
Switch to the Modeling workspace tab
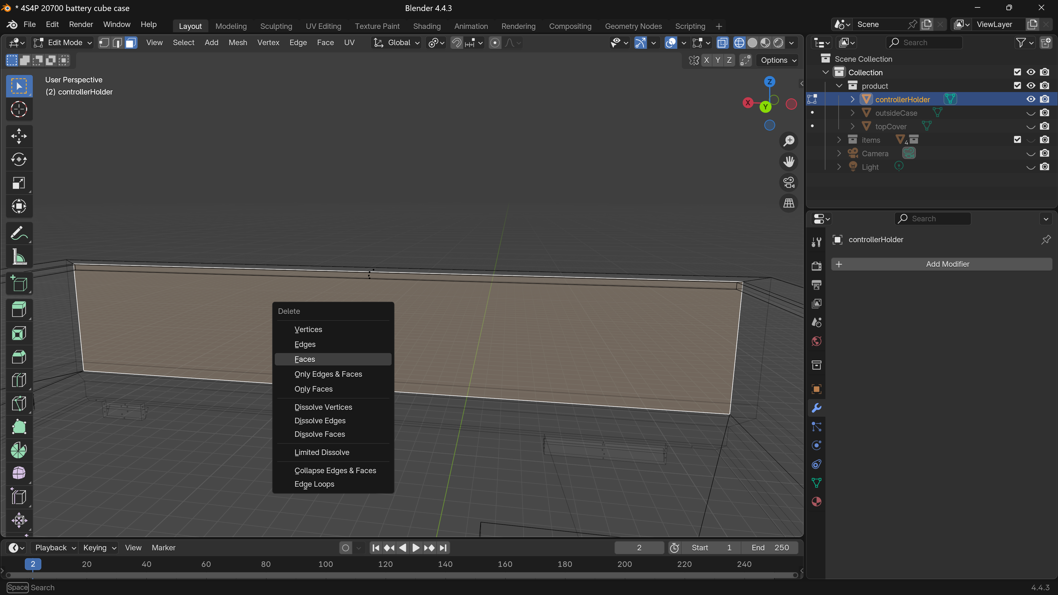pos(231,26)
